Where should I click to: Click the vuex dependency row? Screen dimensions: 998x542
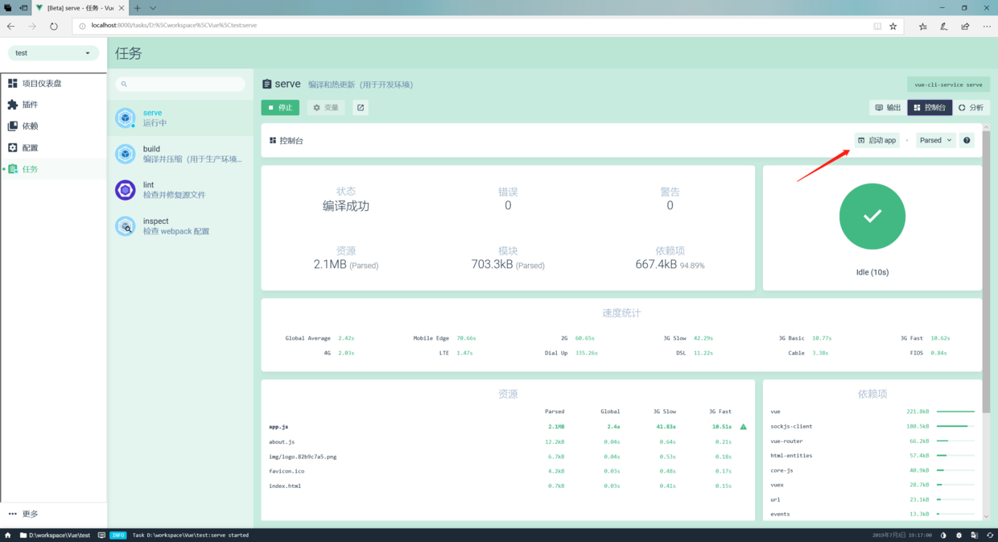click(x=872, y=485)
